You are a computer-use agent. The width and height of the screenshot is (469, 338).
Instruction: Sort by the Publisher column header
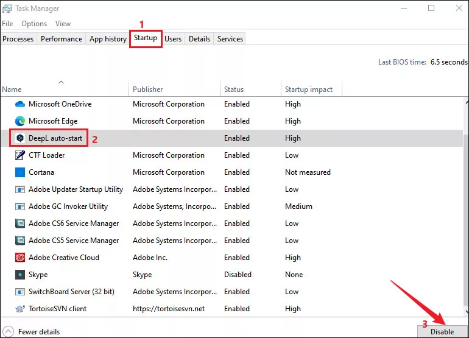174,89
